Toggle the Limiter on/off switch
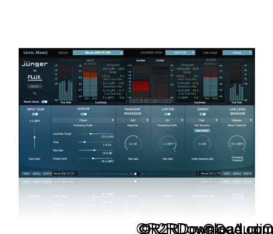 167,114
